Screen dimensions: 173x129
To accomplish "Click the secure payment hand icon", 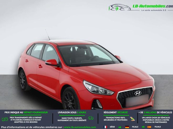I will pos(132,119).
